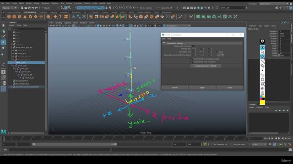Collapse the Orientation Settings section

pos(164,43)
